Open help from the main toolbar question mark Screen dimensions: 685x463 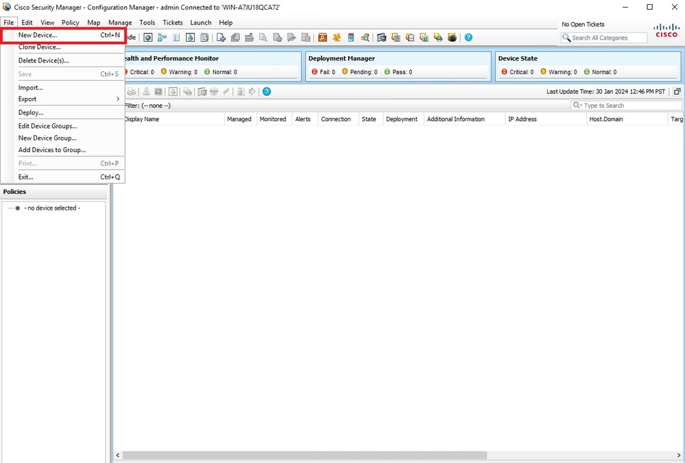tap(468, 38)
